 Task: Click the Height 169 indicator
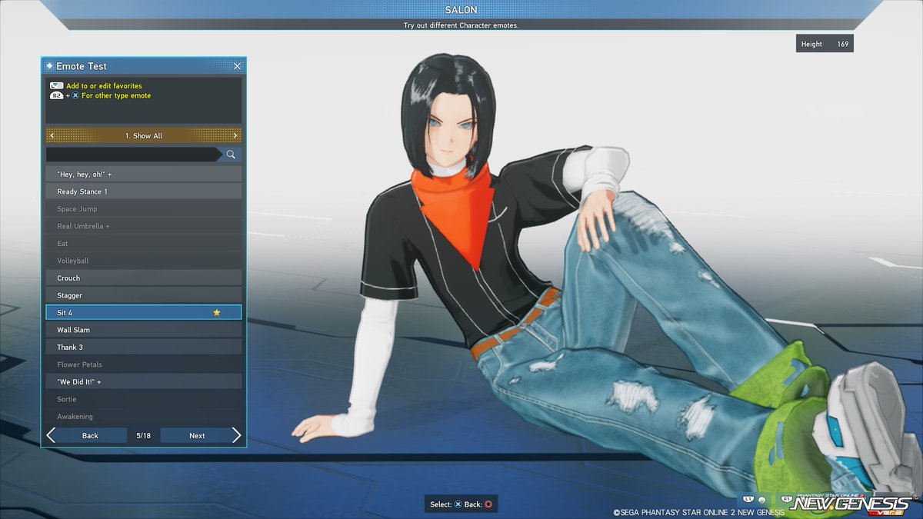click(825, 45)
